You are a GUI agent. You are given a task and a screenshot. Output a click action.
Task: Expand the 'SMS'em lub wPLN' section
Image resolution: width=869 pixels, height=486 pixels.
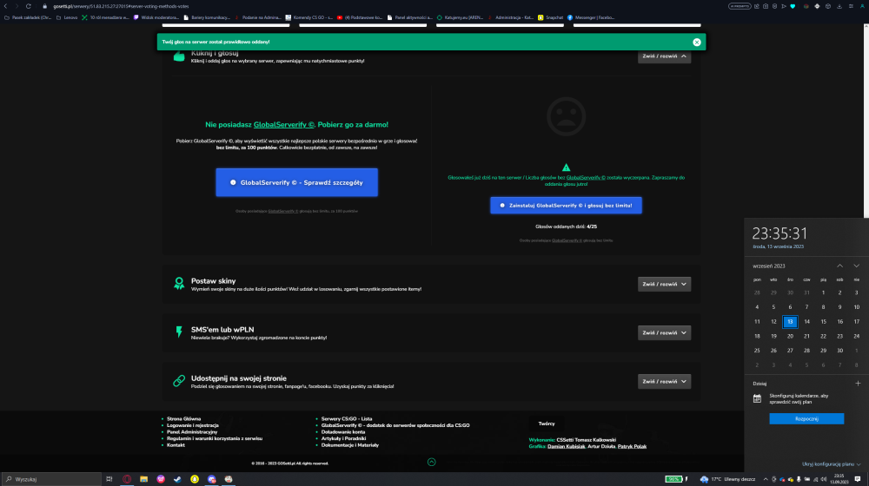(664, 332)
